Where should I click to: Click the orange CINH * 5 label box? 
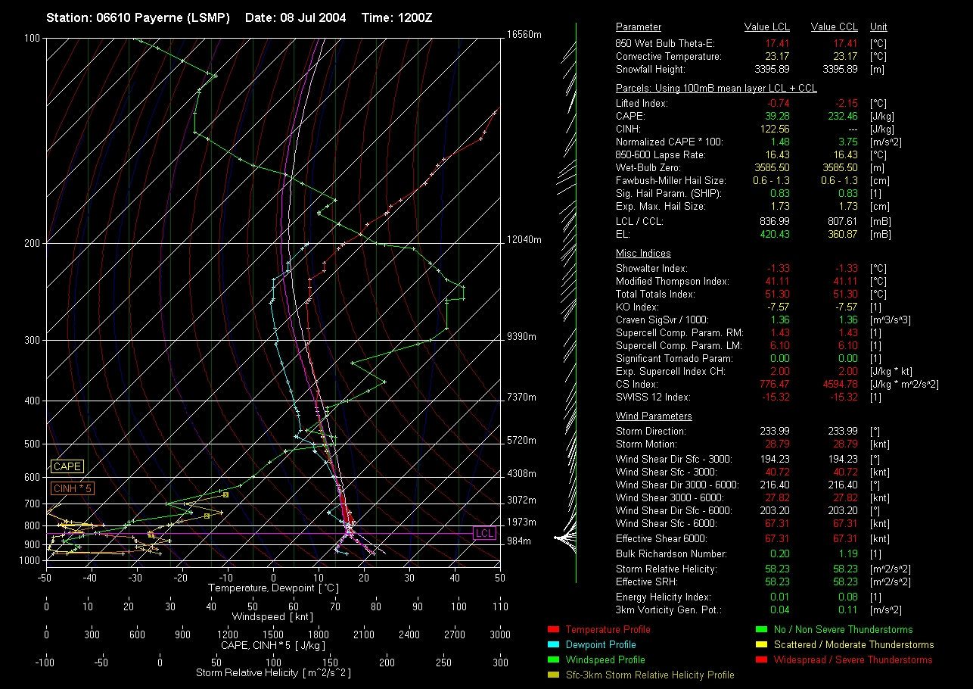[x=72, y=488]
